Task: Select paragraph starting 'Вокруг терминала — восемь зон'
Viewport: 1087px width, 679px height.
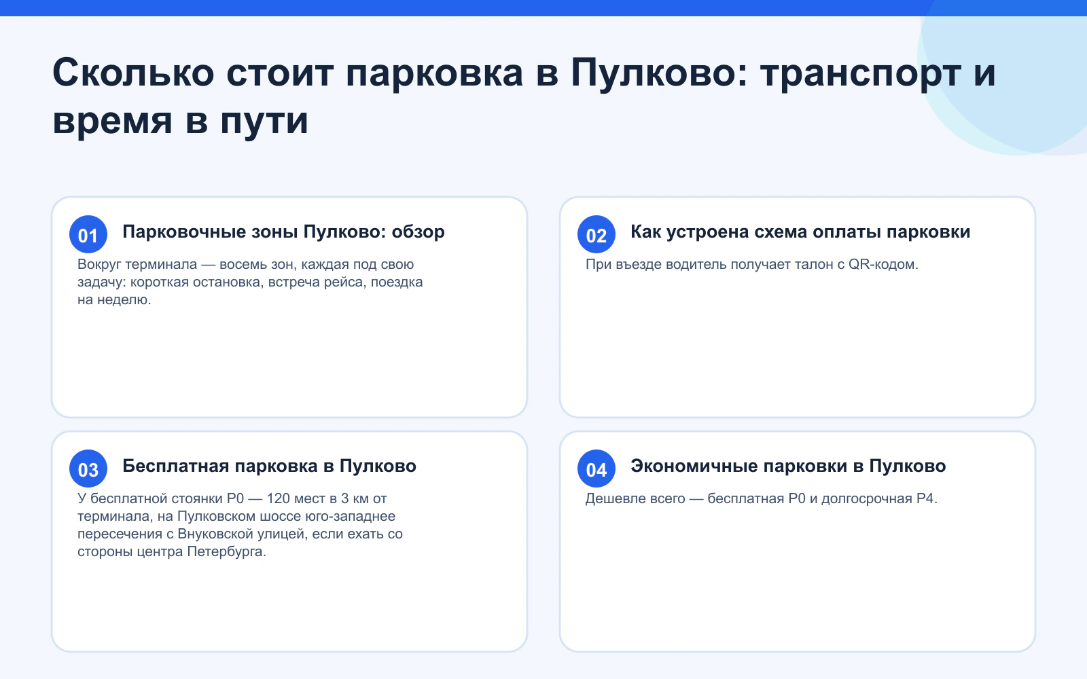Action: [x=250, y=282]
